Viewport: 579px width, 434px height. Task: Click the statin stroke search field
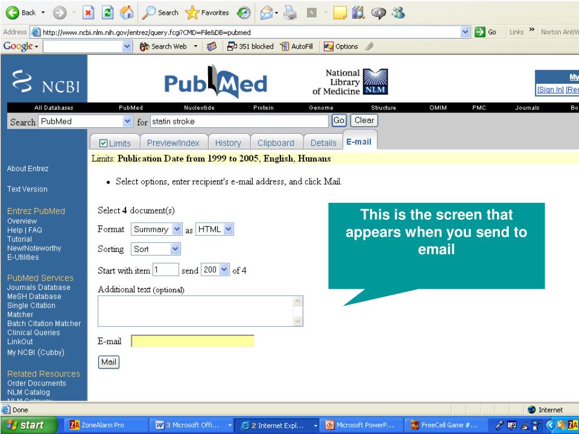pyautogui.click(x=239, y=121)
